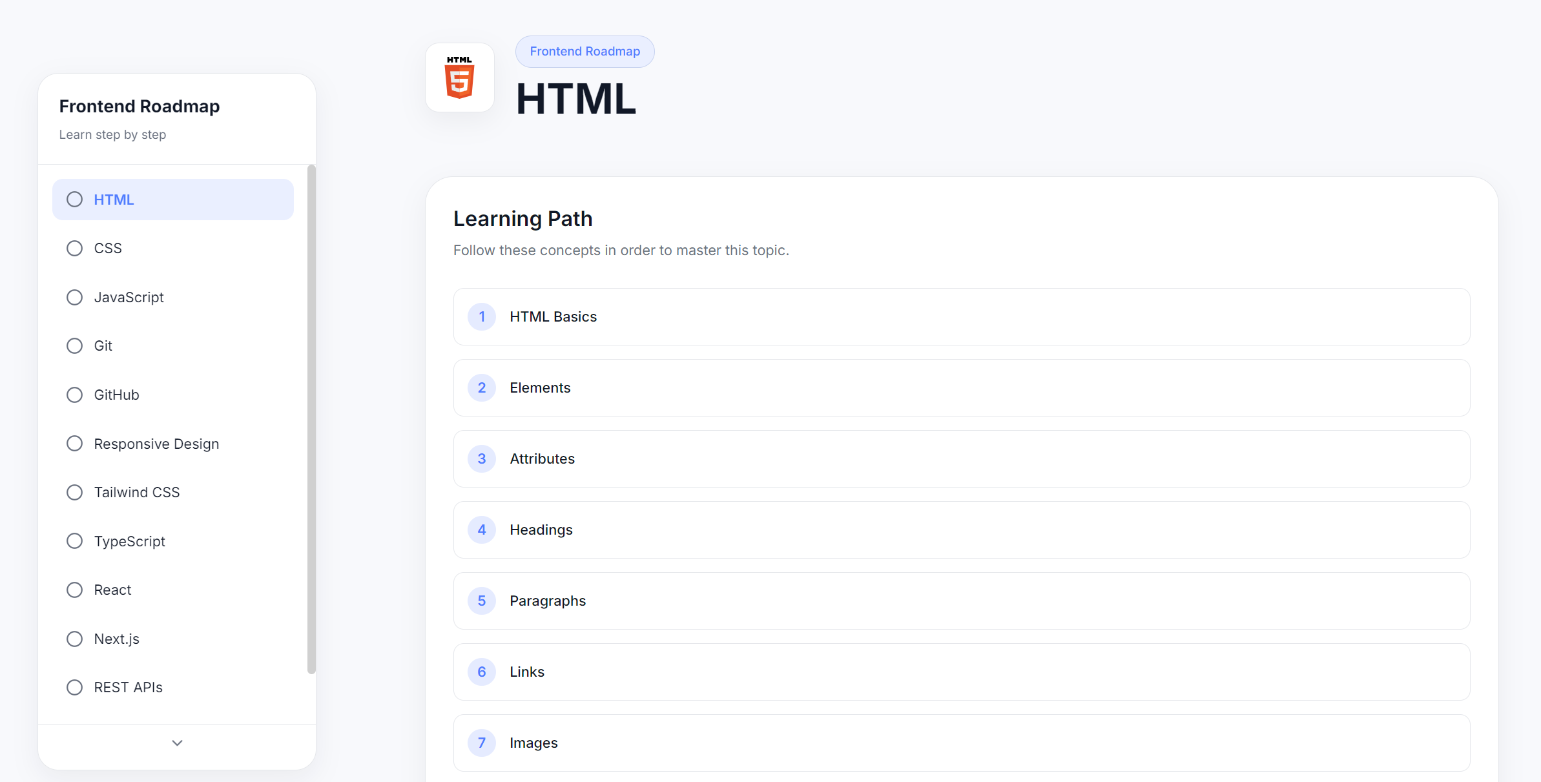Choose Responsive Design in the sidebar
This screenshot has width=1541, height=782.
click(173, 444)
